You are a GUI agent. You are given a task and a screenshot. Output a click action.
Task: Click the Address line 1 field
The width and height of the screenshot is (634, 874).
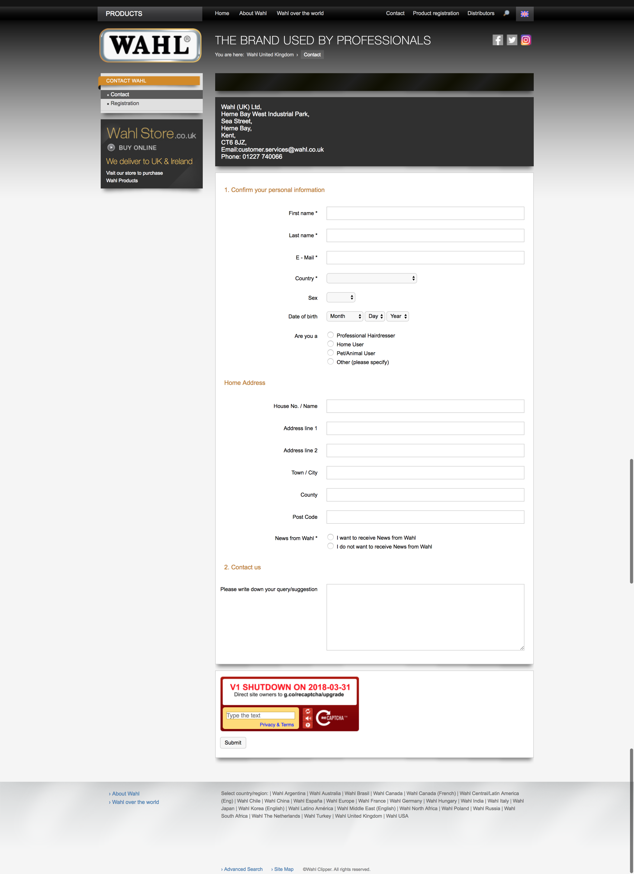[425, 428]
